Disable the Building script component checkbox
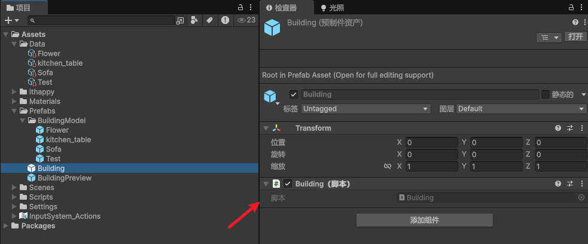588x244 pixels. tap(288, 184)
